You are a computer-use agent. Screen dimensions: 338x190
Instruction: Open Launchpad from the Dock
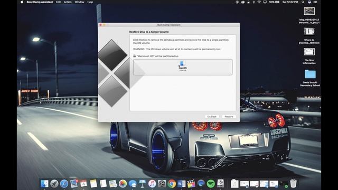(54, 184)
